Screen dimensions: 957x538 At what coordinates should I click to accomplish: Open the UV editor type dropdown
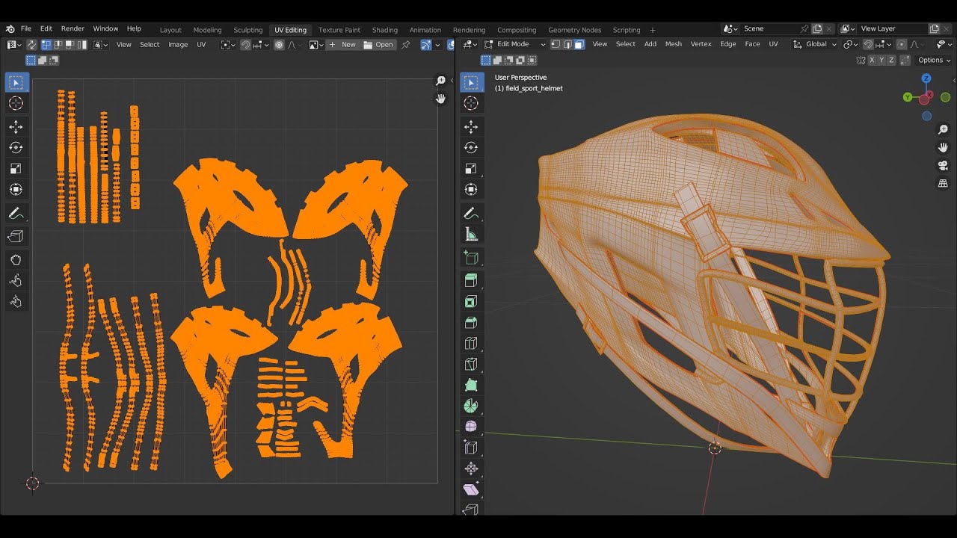coord(13,45)
